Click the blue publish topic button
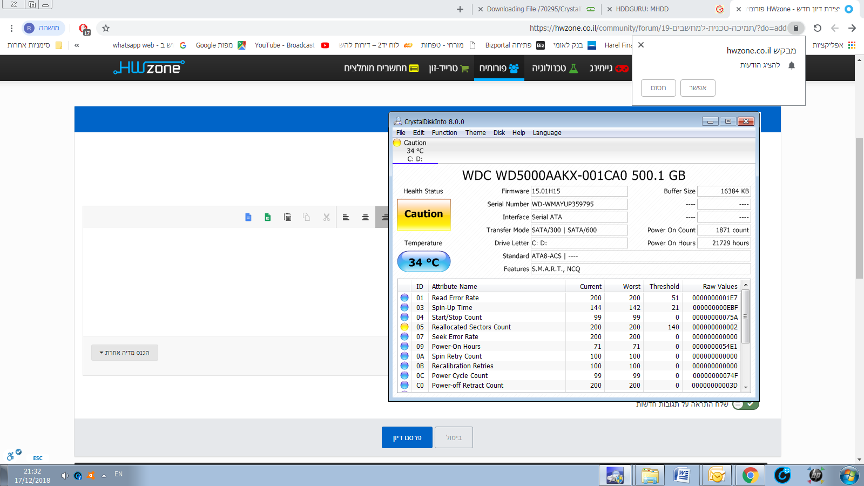Image resolution: width=864 pixels, height=486 pixels. point(407,437)
